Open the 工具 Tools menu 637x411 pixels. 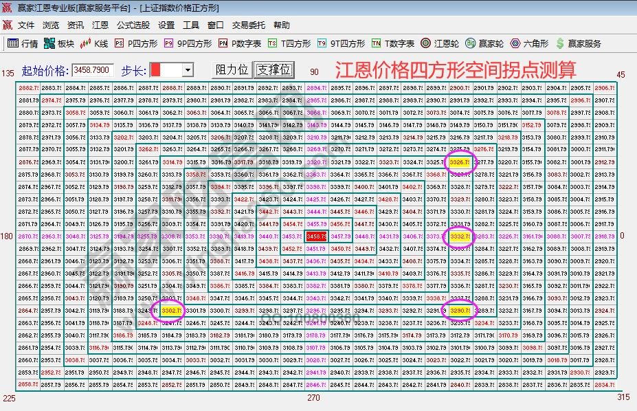[189, 25]
